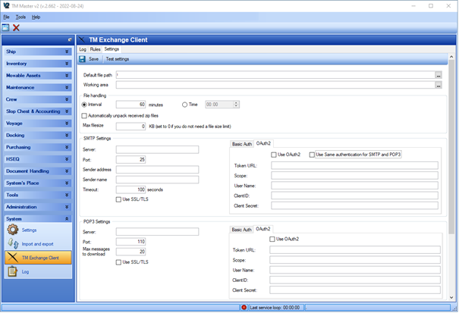Expand the Maintenance sidebar section
This screenshot has width=459, height=313.
tap(38, 87)
